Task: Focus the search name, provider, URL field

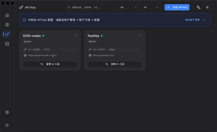Action: click(x=91, y=7)
